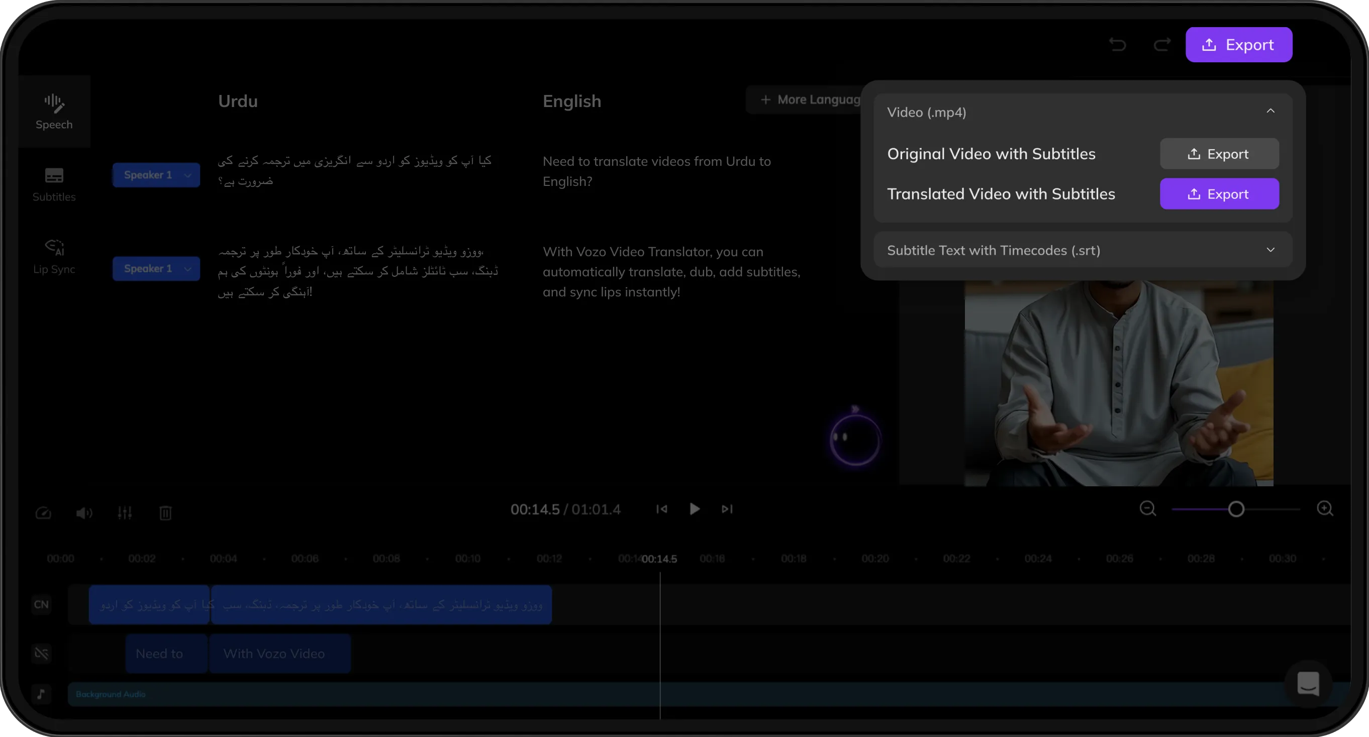The height and width of the screenshot is (737, 1369).
Task: Click the trash delete icon
Action: click(x=165, y=513)
